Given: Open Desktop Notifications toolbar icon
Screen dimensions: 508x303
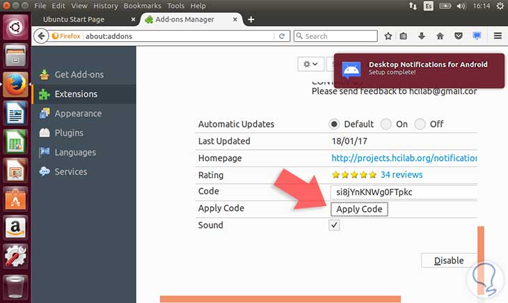Looking at the screenshot, I should [x=477, y=36].
